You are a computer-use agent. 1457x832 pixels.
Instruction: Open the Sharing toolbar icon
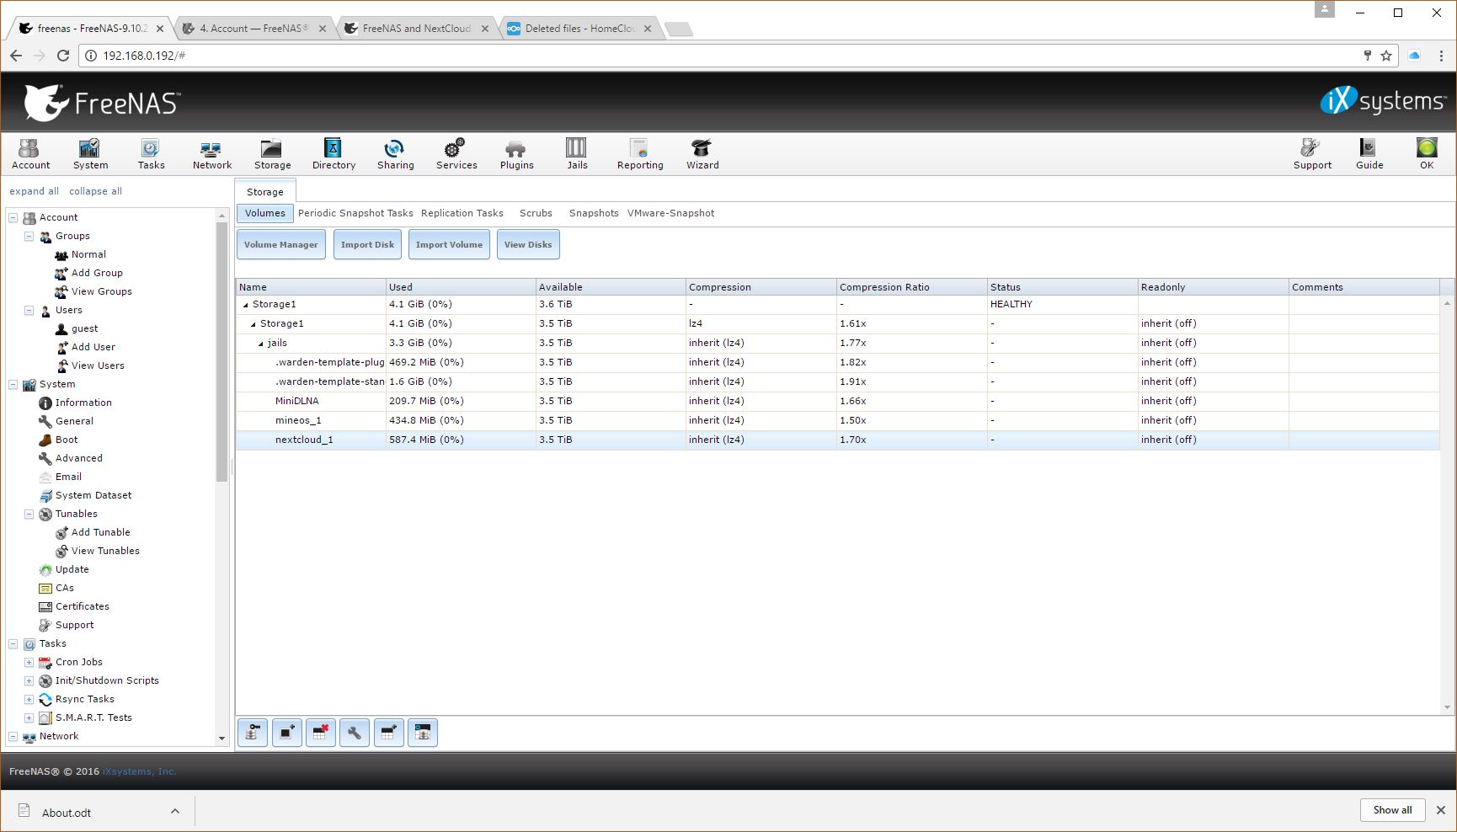[x=395, y=154]
